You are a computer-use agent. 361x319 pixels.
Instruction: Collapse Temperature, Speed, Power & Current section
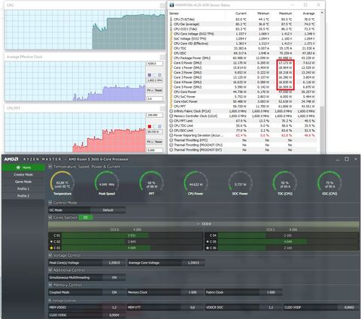(x=50, y=167)
